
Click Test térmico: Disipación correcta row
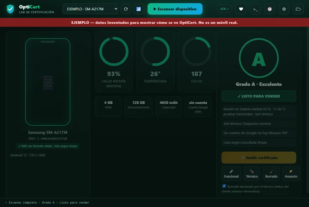(259, 124)
